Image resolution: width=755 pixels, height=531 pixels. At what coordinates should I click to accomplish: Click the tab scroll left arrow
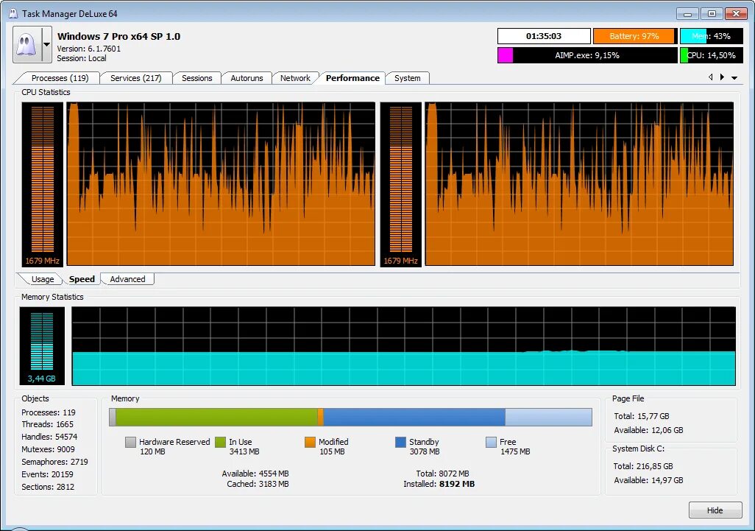711,77
